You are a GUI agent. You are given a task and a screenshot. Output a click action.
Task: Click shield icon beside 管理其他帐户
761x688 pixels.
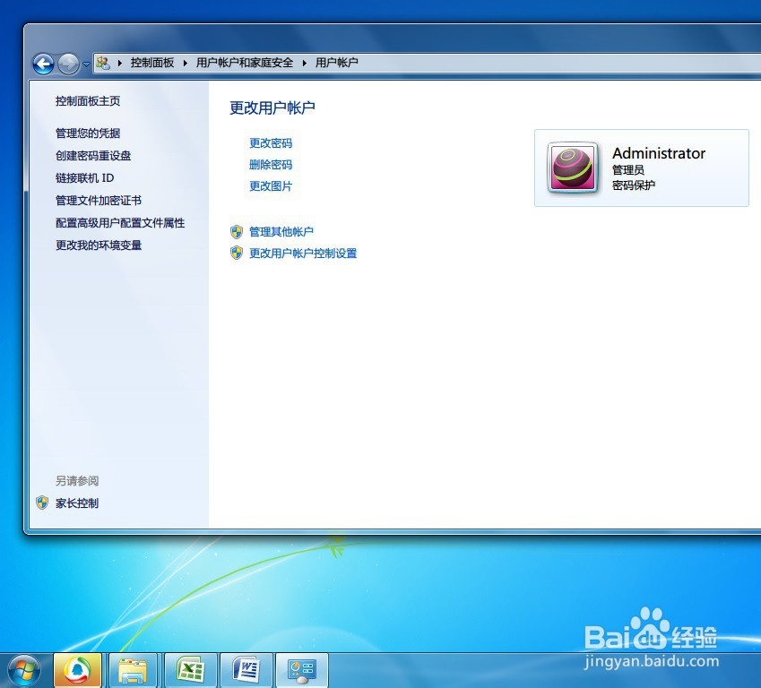click(x=237, y=232)
